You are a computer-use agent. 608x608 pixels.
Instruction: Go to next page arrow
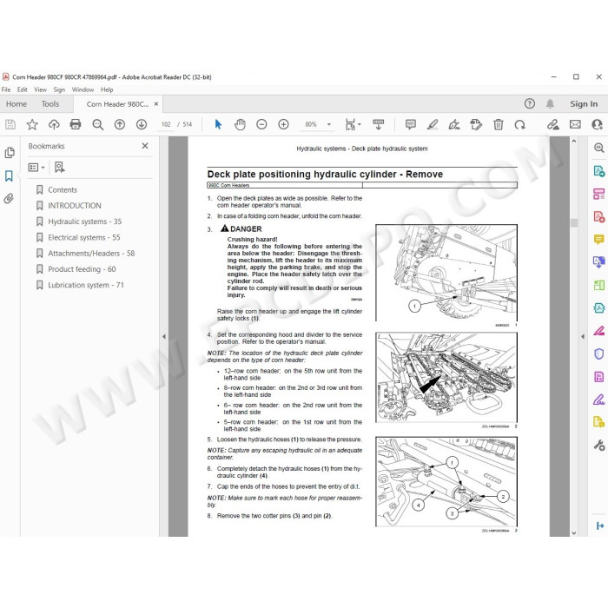coord(142,124)
